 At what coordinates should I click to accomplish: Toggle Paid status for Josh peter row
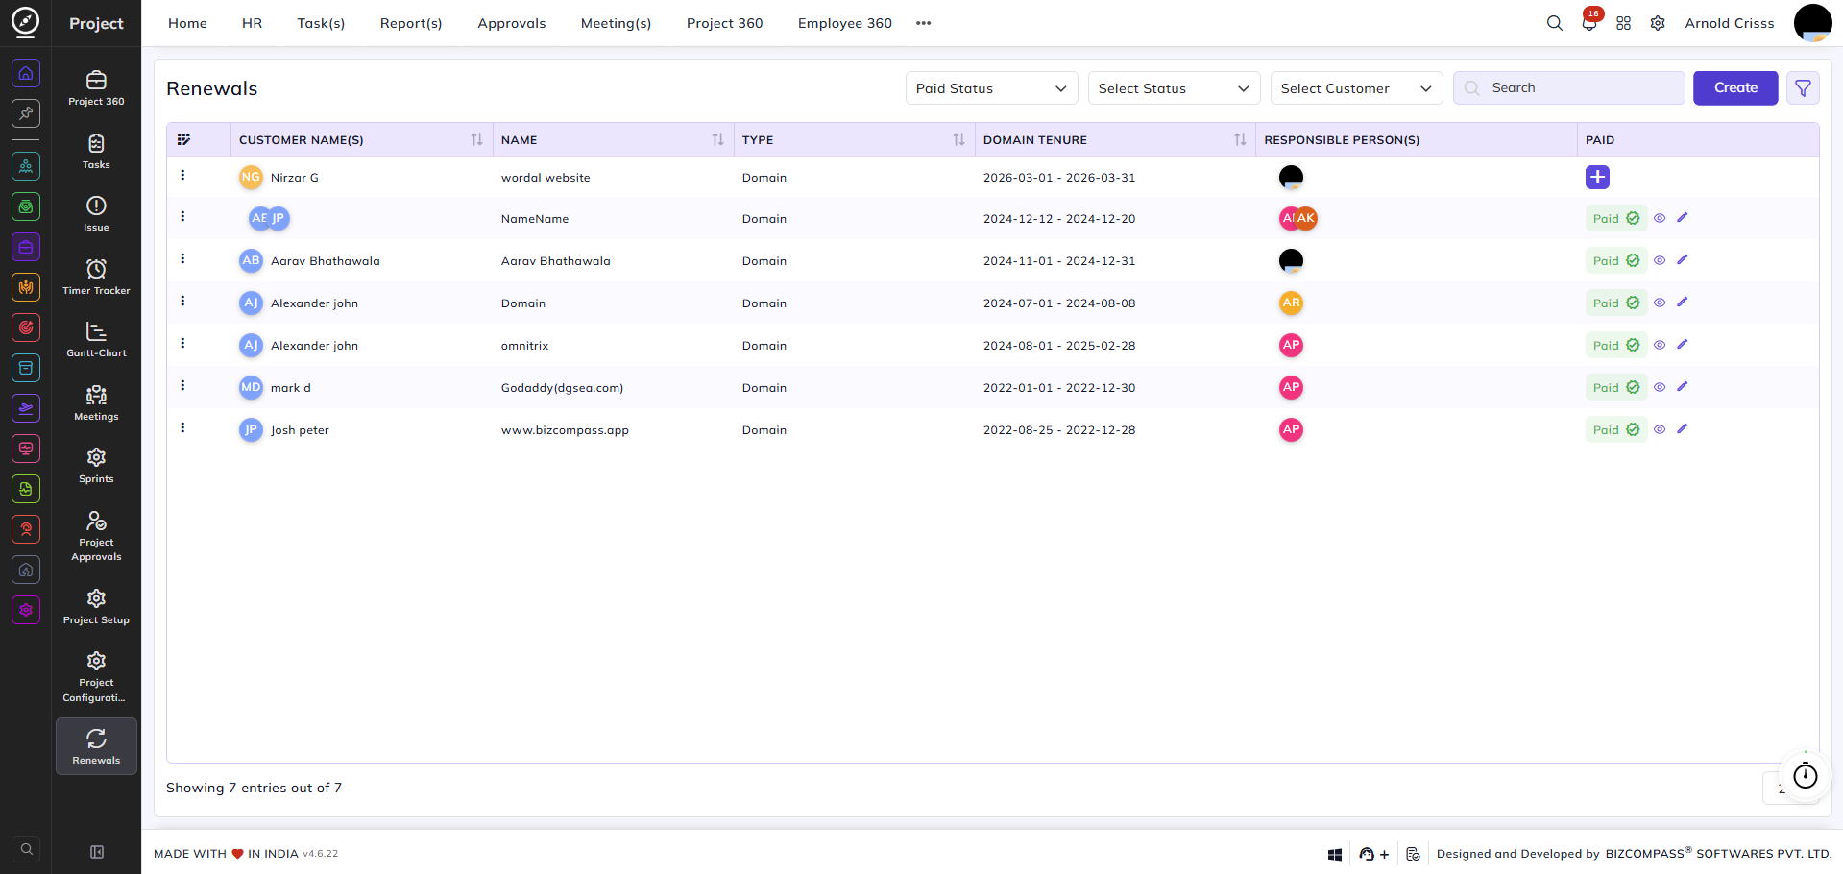(1616, 430)
